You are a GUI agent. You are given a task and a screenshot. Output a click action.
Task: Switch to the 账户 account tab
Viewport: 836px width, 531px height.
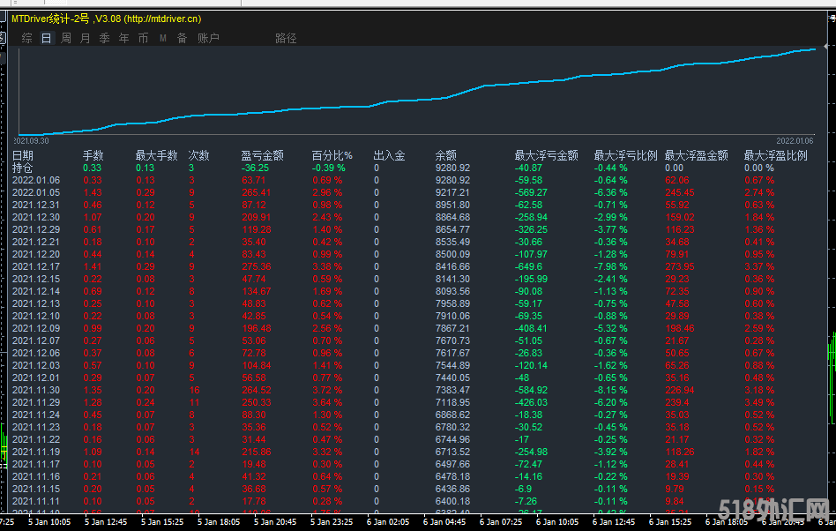[208, 38]
